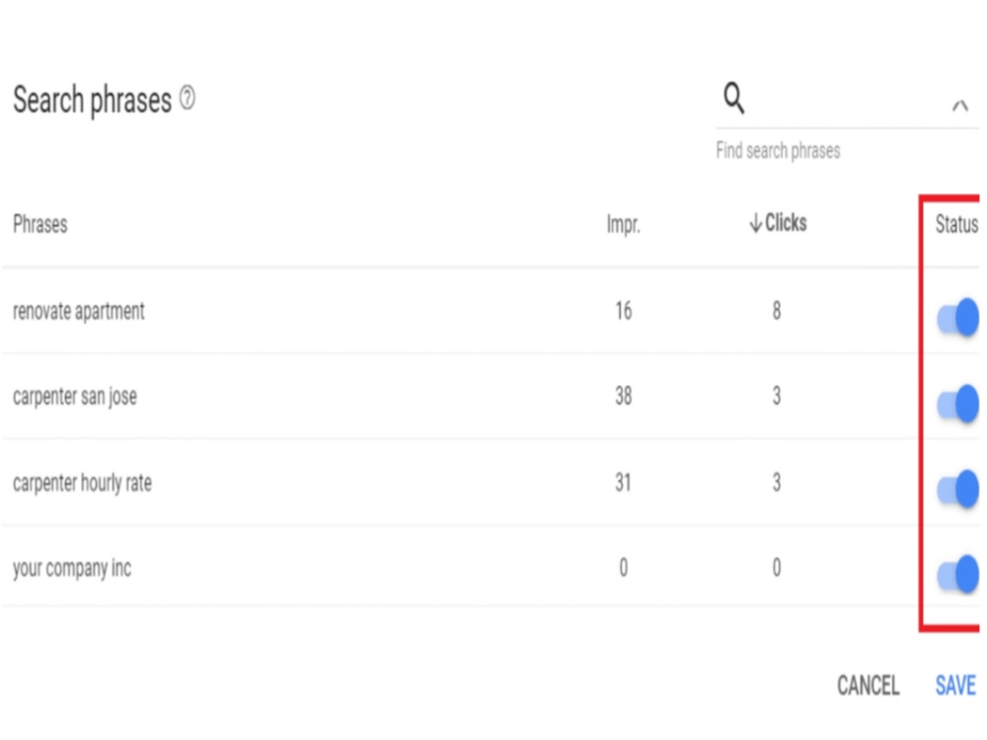Select the carpenter san jose phrase
This screenshot has height=740, width=987.
(75, 397)
